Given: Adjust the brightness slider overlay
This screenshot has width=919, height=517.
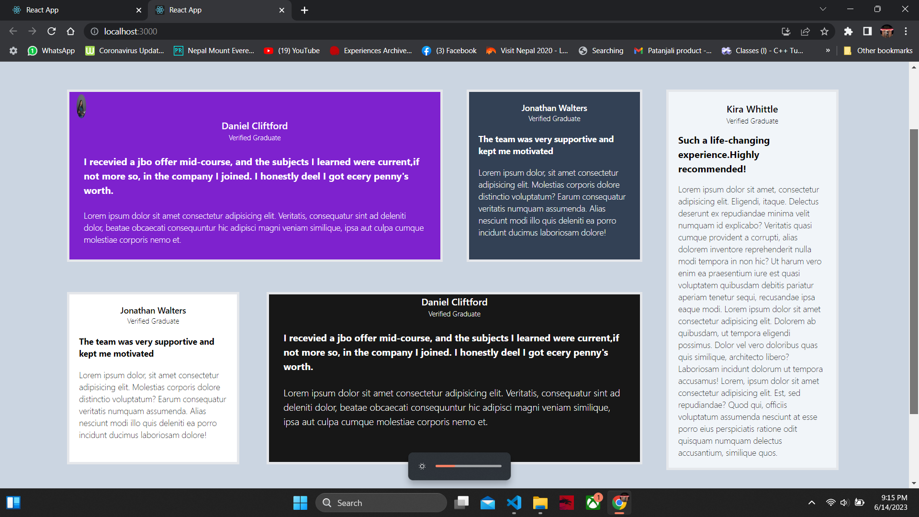Looking at the screenshot, I should tap(468, 466).
